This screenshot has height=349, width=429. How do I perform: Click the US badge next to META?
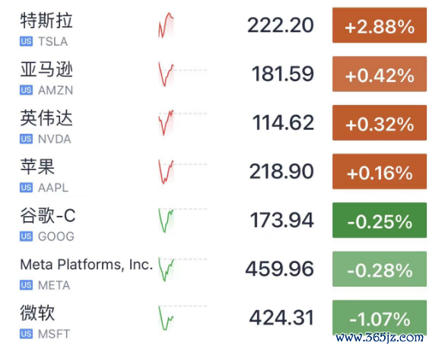27,285
